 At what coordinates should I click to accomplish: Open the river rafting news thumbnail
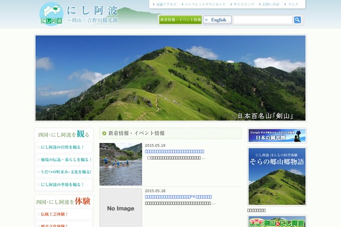pyautogui.click(x=120, y=164)
